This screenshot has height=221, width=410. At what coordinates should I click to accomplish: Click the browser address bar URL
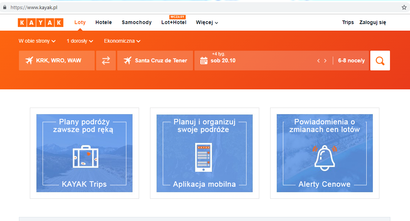tap(34, 7)
